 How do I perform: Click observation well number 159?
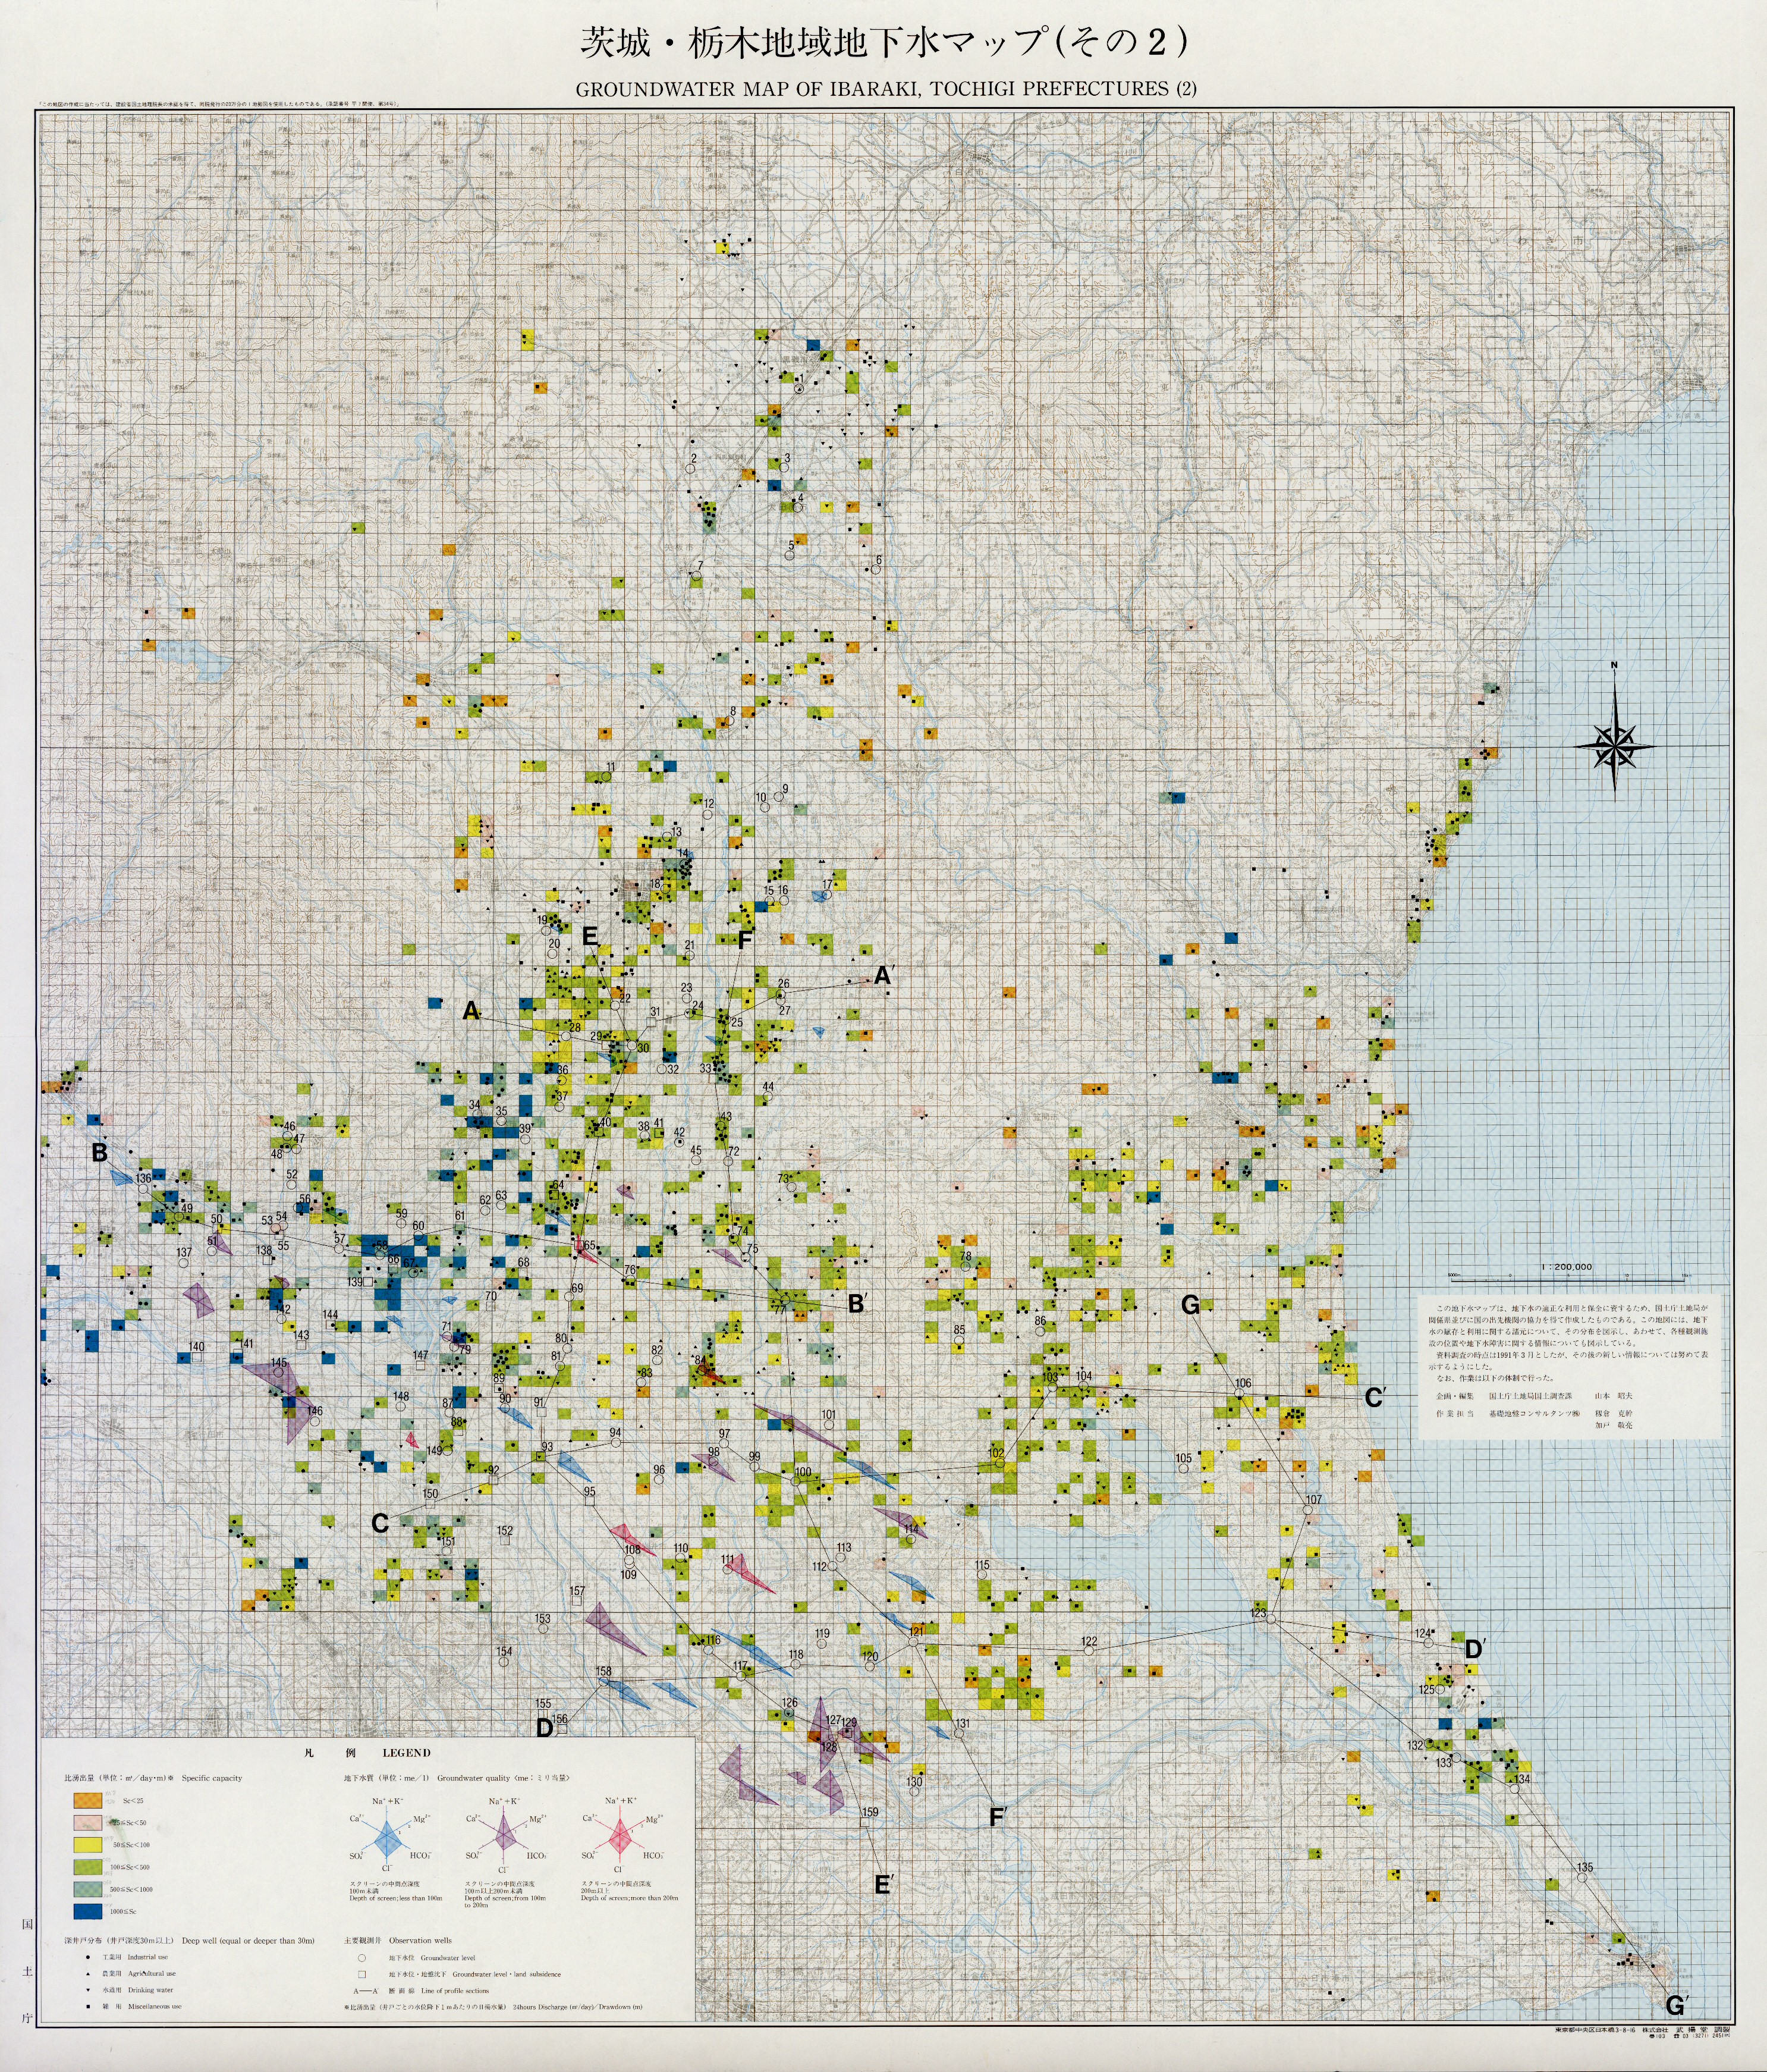coord(869,1812)
